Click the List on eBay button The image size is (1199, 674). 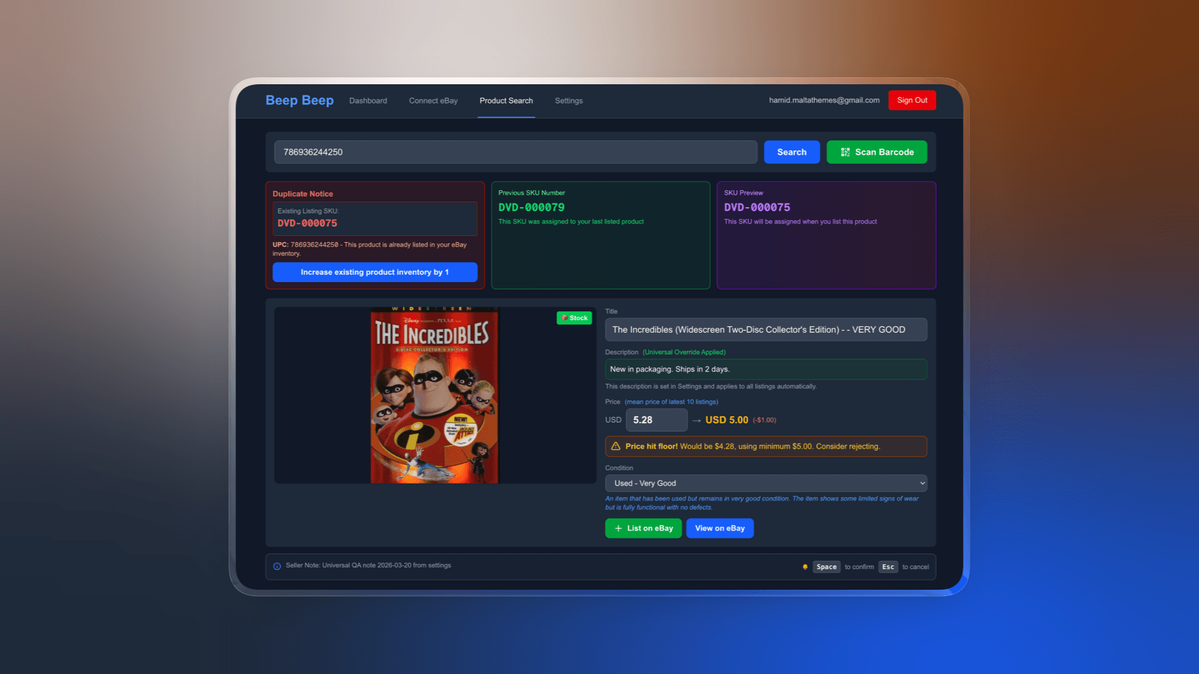point(643,528)
